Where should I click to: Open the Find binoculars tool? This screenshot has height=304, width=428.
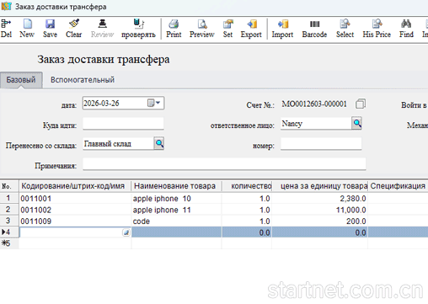tap(406, 28)
